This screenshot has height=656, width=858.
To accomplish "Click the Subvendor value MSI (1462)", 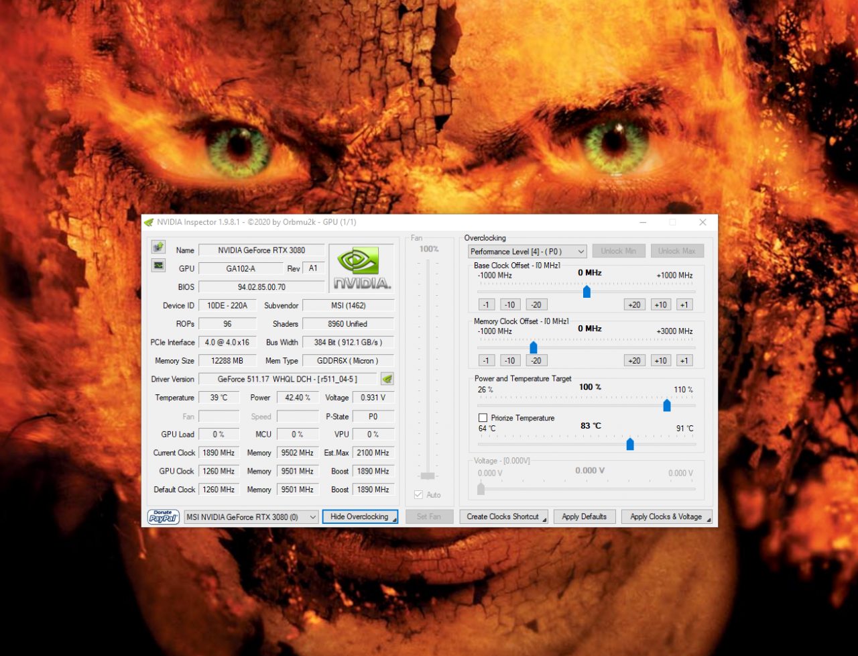I will coord(348,305).
